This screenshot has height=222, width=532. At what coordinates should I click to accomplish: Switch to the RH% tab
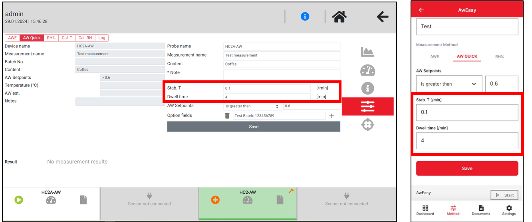[x=51, y=38]
